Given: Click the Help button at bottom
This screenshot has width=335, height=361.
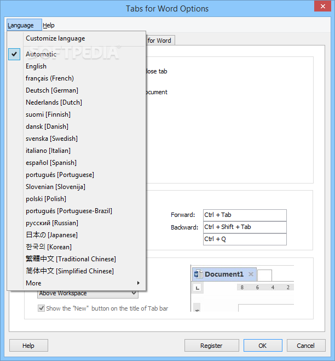Looking at the screenshot, I should [28, 345].
